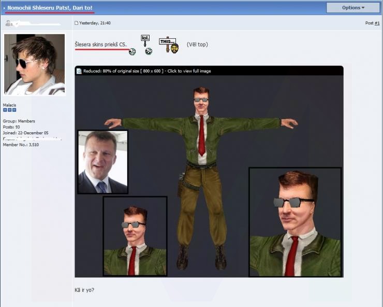The image size is (383, 307).
Task: Click the topic title arrow icon
Action: [x=4, y=8]
